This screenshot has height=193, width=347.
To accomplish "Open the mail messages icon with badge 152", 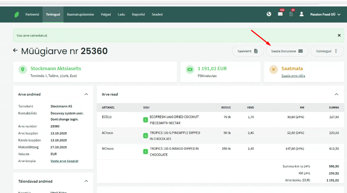I will pos(280,14).
